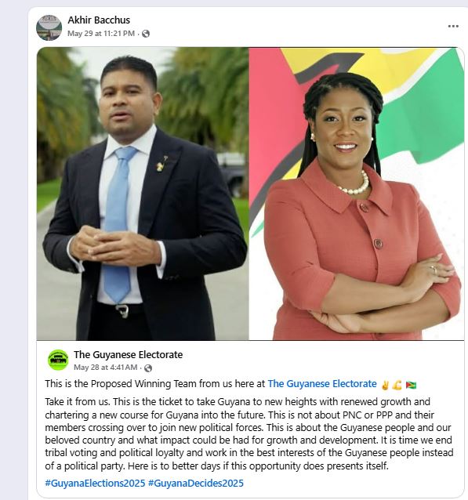View photo of man in blue tie
The width and height of the screenshot is (468, 500).
(143, 194)
